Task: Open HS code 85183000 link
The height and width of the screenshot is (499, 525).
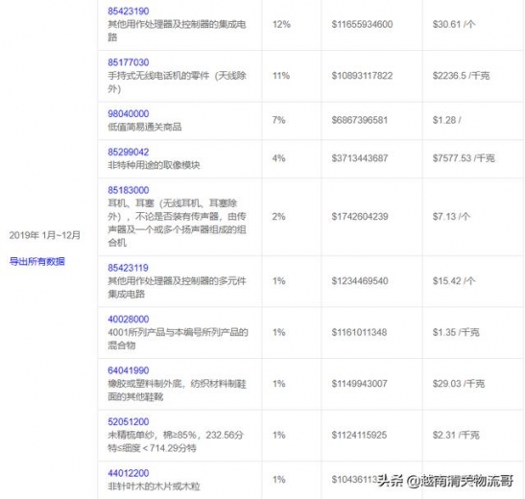Action: (129, 190)
